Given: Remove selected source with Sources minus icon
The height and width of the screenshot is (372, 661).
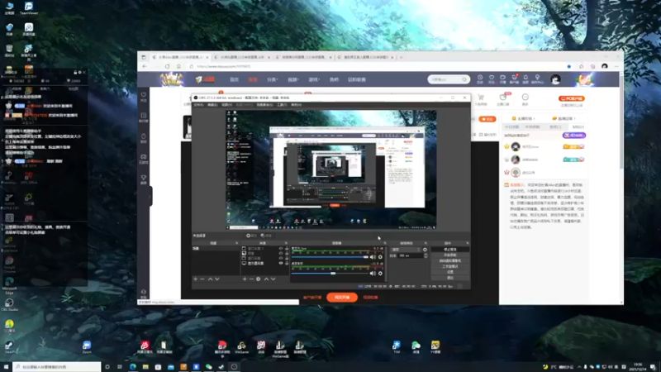Looking at the screenshot, I should coord(251,279).
